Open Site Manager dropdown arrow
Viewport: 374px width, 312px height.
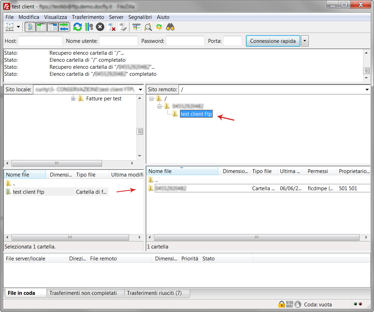coord(18,27)
